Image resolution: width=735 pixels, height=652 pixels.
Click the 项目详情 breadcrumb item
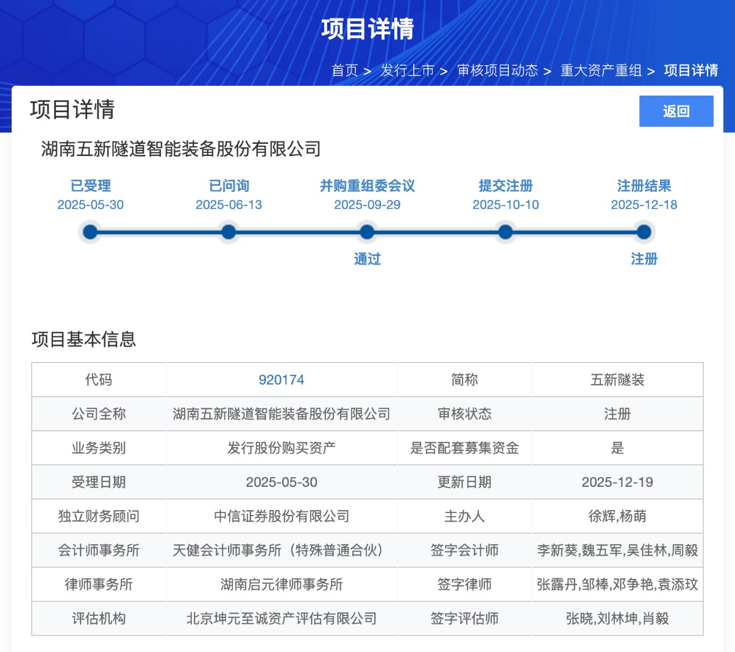[x=691, y=71]
